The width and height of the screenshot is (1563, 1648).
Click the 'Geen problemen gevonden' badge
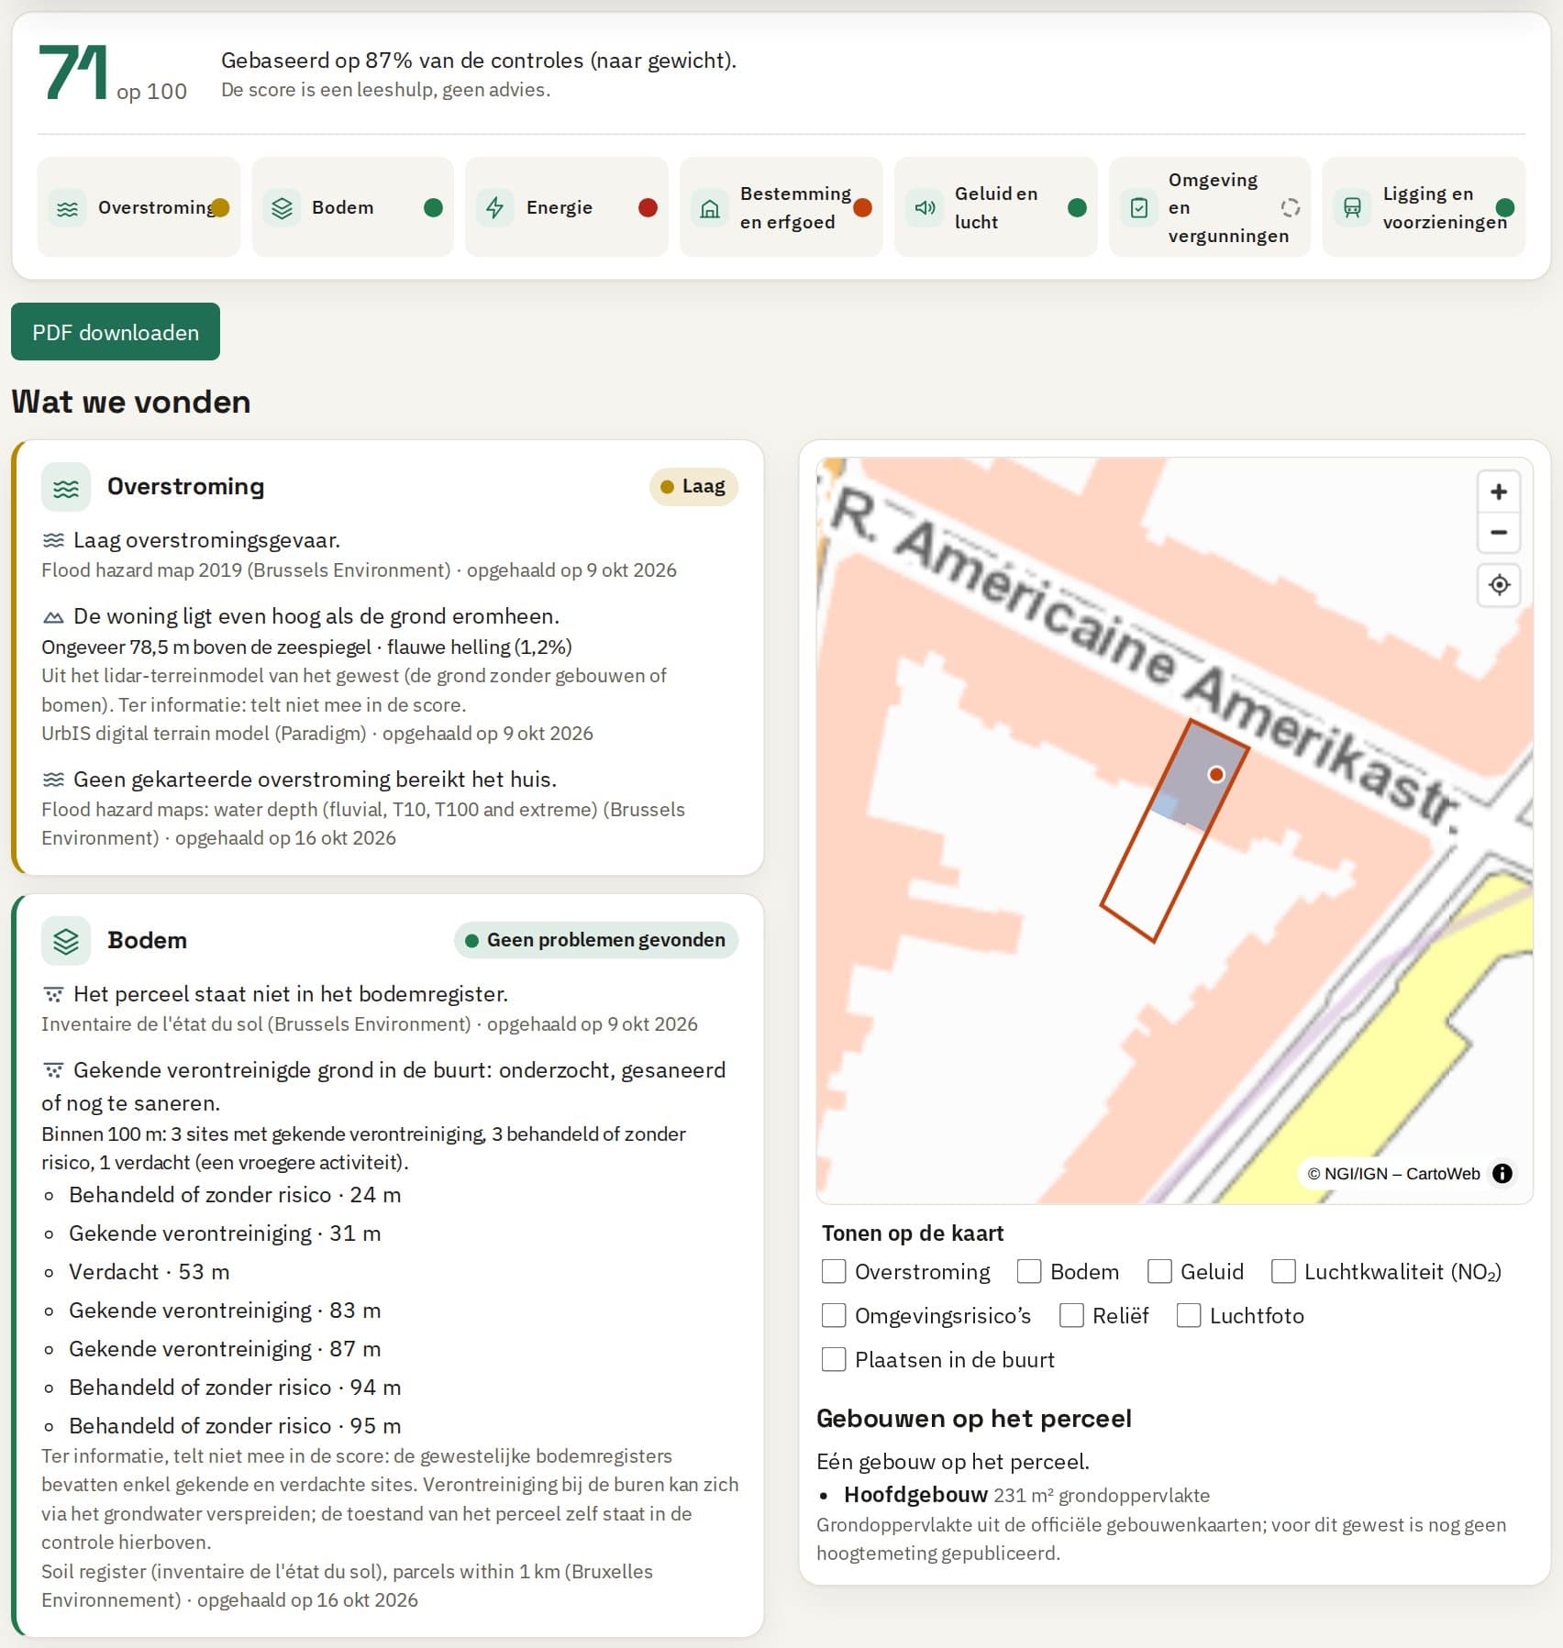coord(596,940)
